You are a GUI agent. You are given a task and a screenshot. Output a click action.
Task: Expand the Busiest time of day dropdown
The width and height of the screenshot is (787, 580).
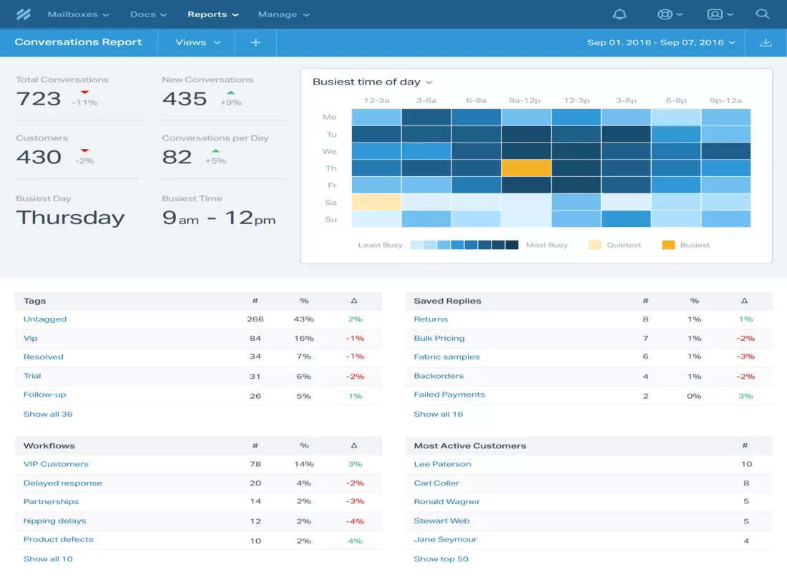(x=373, y=82)
